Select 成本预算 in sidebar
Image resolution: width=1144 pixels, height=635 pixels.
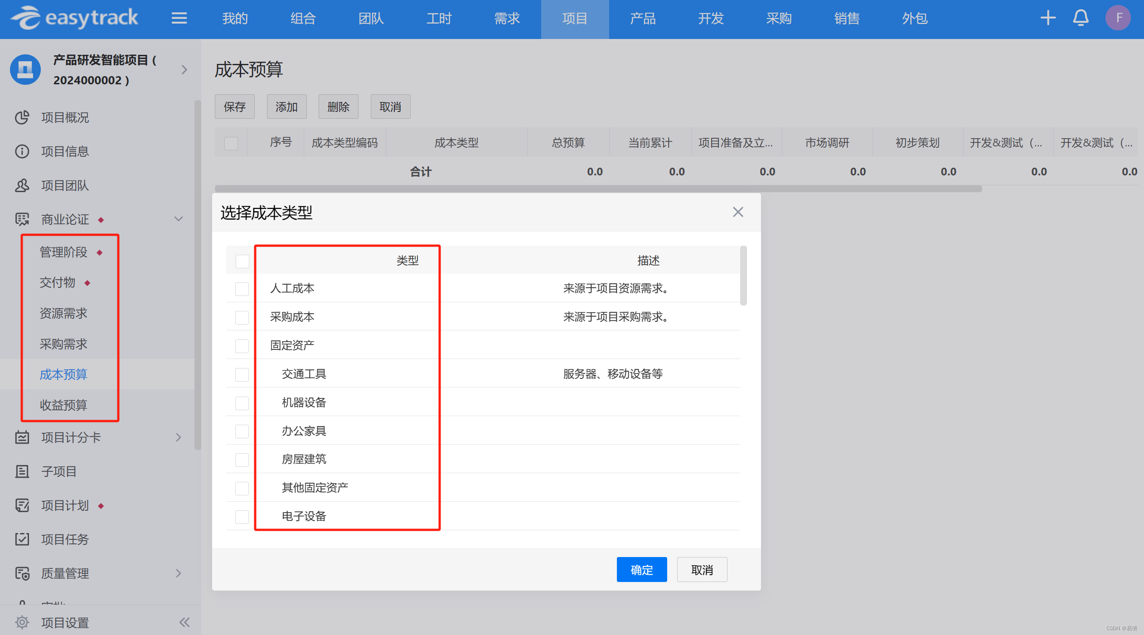pos(63,374)
